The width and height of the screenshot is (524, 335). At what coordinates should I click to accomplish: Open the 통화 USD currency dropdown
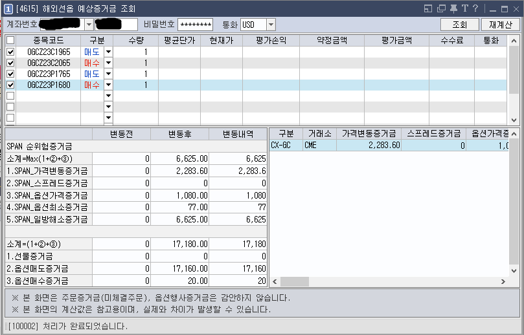(x=271, y=25)
